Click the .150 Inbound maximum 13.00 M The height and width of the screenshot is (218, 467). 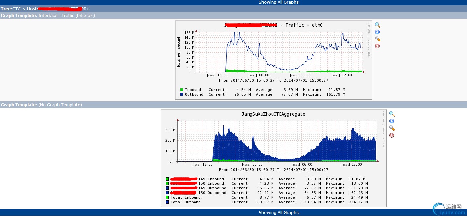pyautogui.click(x=359, y=183)
